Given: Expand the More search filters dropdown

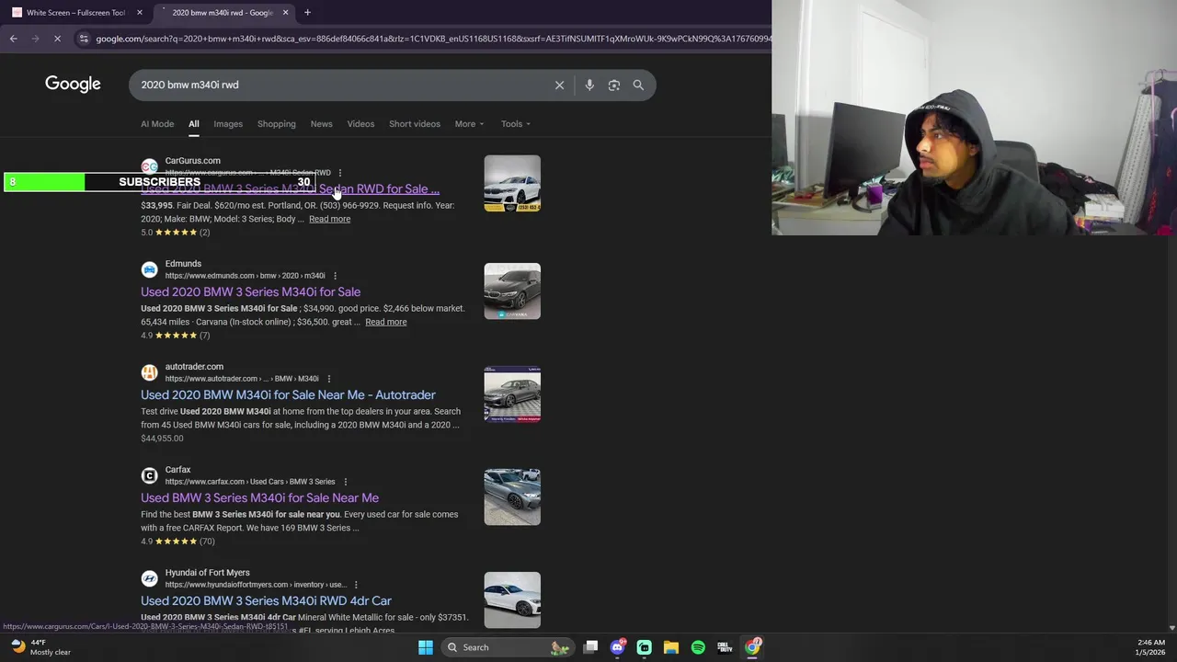Looking at the screenshot, I should pyautogui.click(x=469, y=124).
